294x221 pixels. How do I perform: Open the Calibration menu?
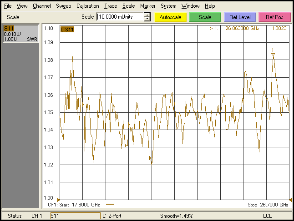tap(87, 6)
